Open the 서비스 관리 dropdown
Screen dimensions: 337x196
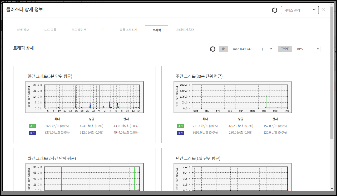[300, 10]
